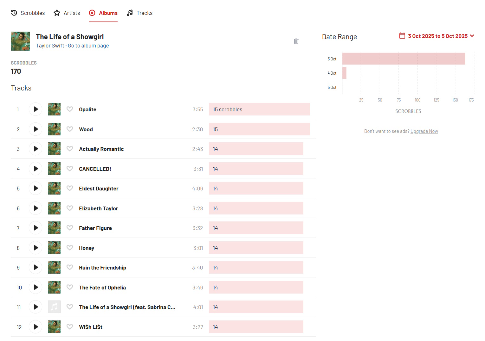Play the track Eldest Daughter
Screen dimensions: 485x341
coord(36,189)
